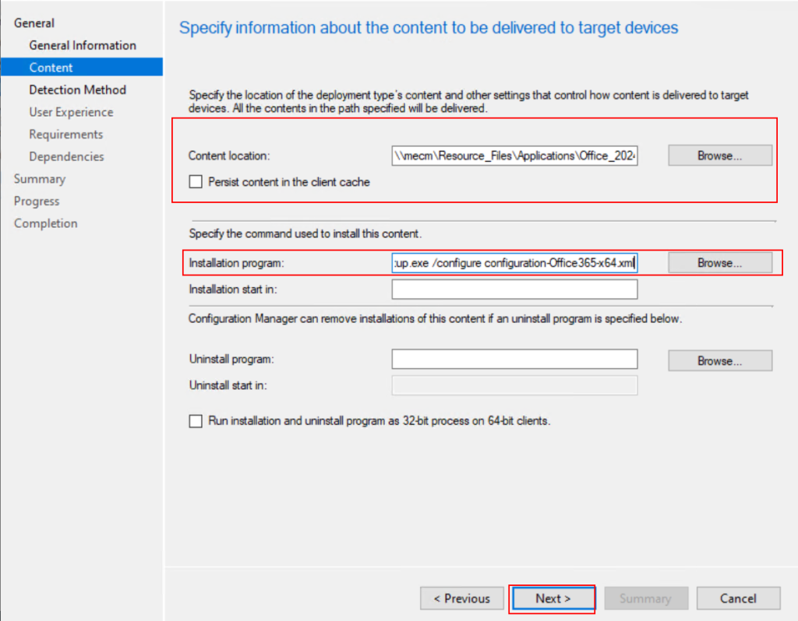This screenshot has width=798, height=621.
Task: Browse for the content location folder
Action: click(x=719, y=156)
